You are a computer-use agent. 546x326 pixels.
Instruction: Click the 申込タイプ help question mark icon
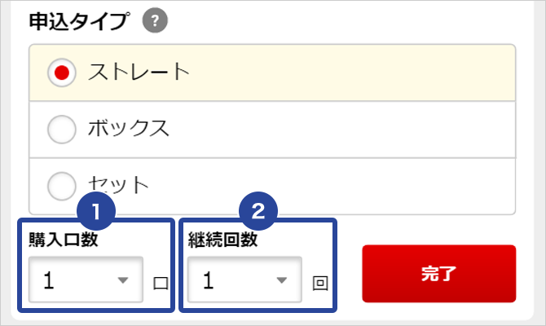click(155, 22)
